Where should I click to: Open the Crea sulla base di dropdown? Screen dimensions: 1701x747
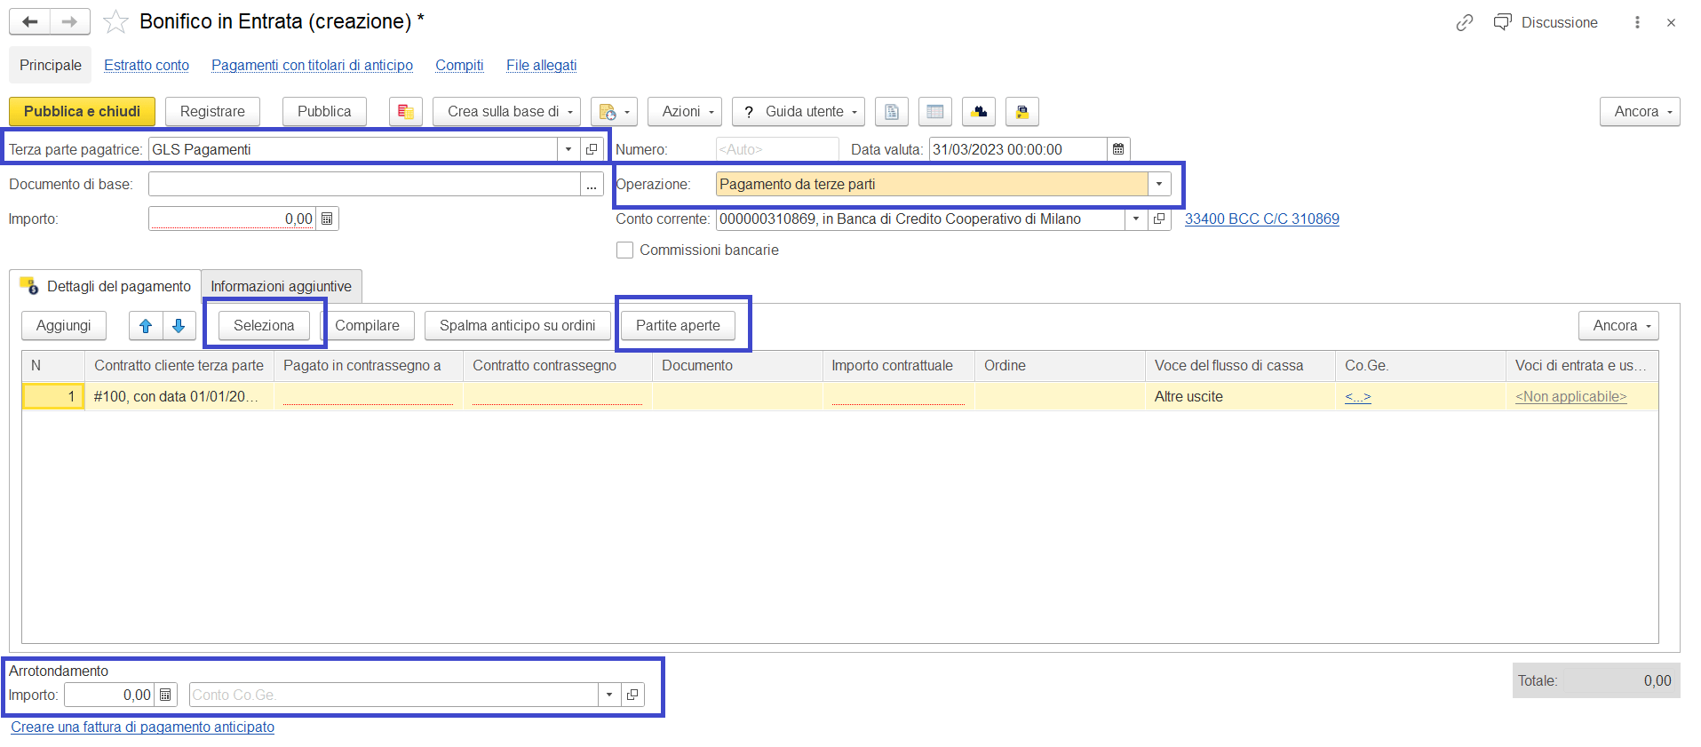coord(506,112)
